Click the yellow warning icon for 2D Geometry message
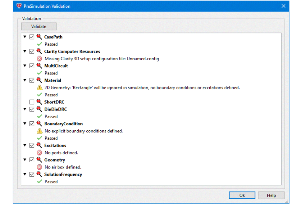 pyautogui.click(x=39, y=88)
